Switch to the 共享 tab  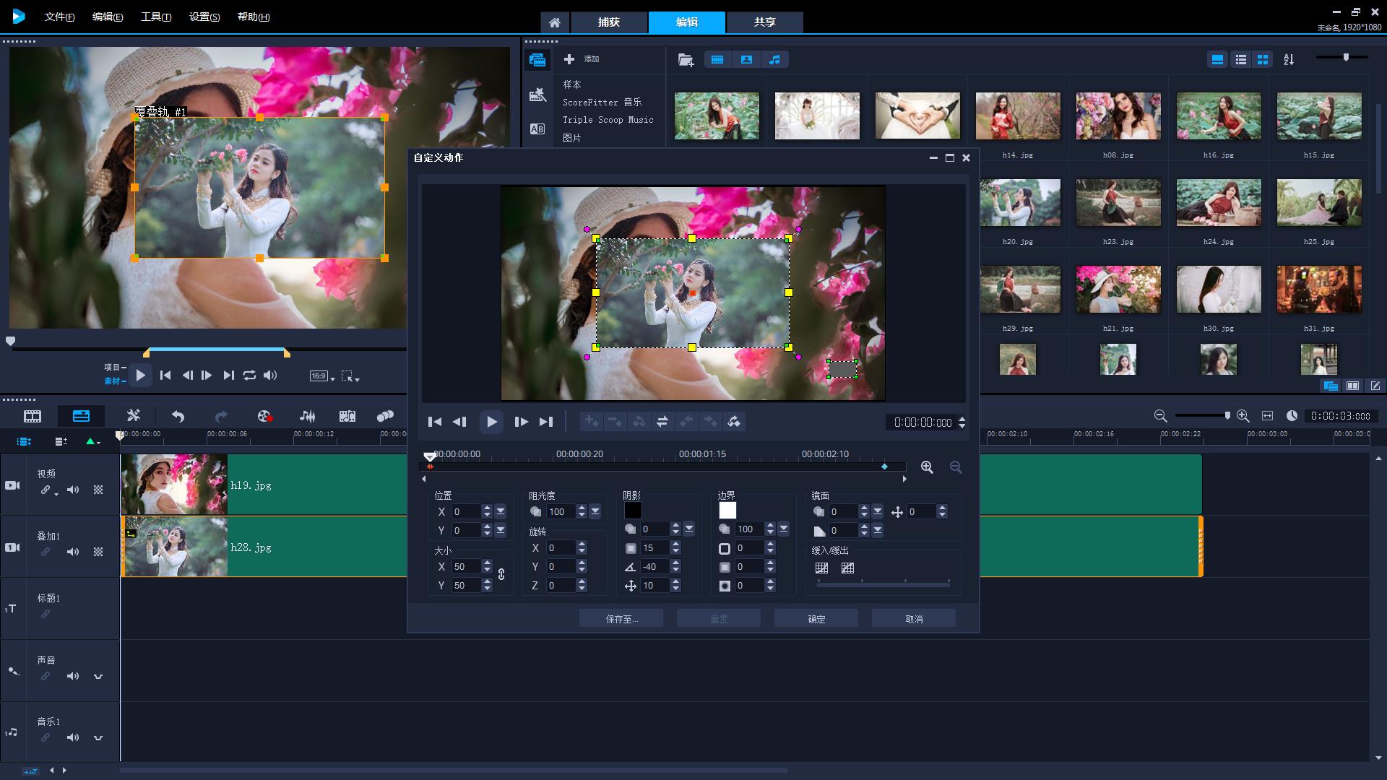pyautogui.click(x=764, y=22)
